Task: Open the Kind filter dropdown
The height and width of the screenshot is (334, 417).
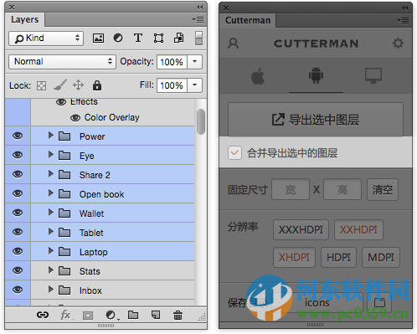Action: (x=46, y=39)
